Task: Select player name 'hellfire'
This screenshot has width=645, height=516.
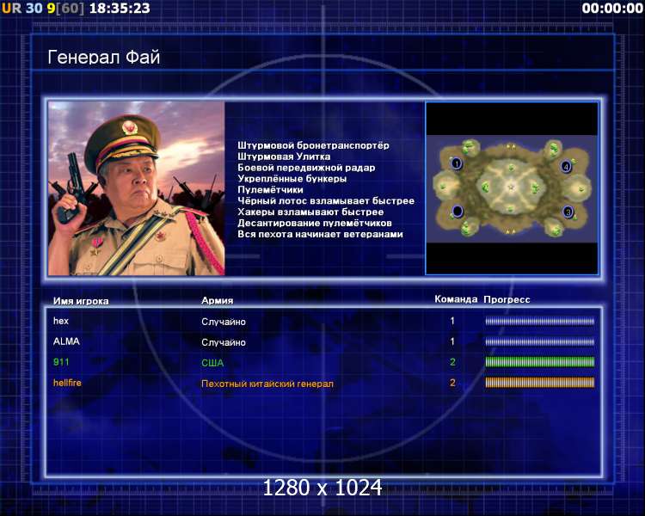Action: coord(67,383)
